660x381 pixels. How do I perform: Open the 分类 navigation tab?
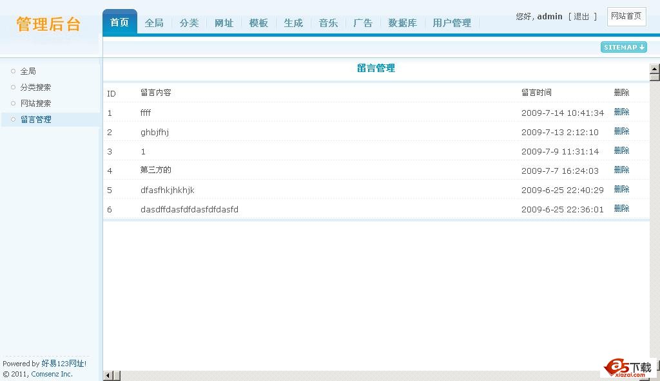click(189, 23)
